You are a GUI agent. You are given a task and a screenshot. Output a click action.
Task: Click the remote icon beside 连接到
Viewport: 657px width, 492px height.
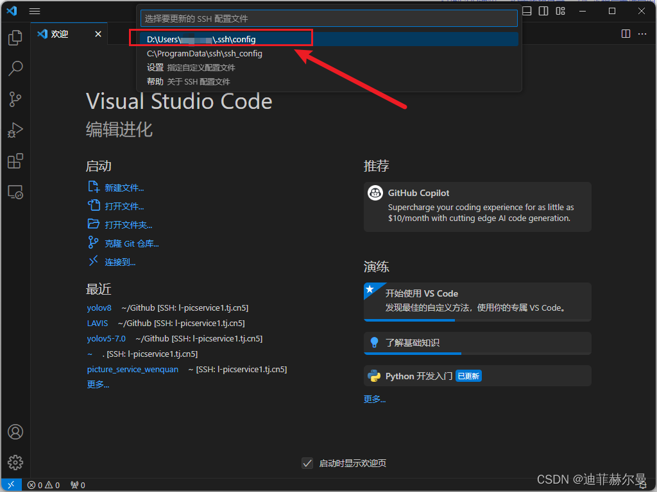(93, 261)
